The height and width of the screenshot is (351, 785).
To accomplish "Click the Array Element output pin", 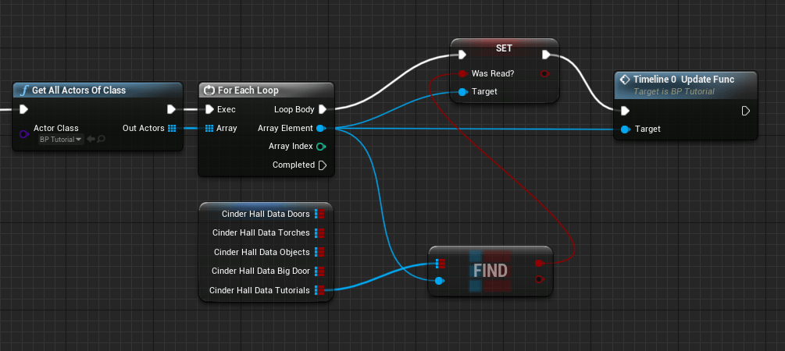I will pyautogui.click(x=321, y=128).
